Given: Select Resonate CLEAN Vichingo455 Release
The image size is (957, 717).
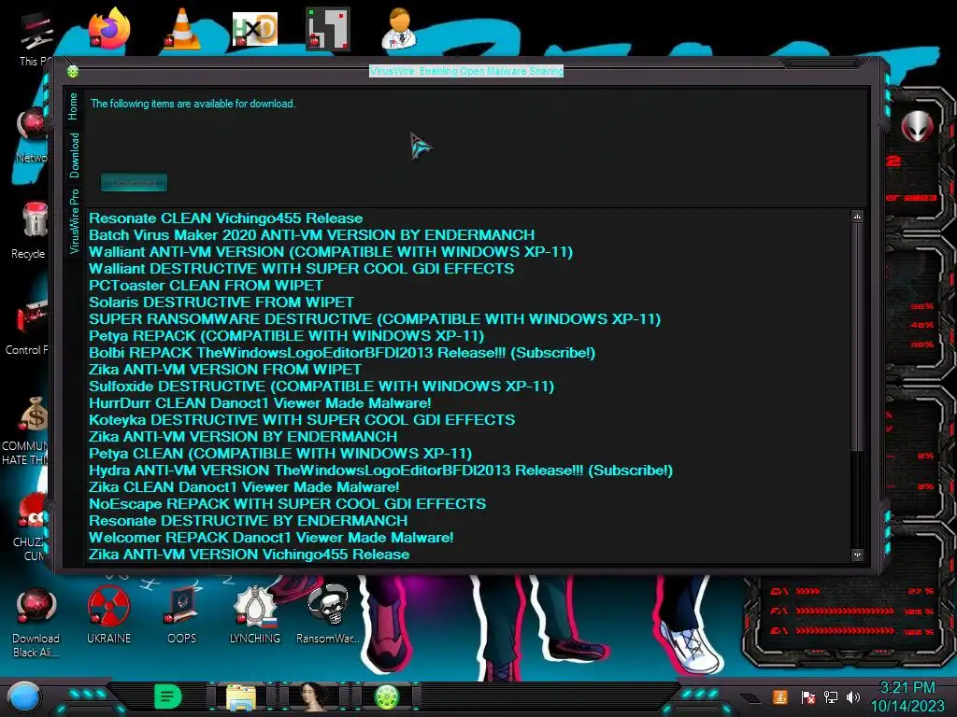Looking at the screenshot, I should tap(226, 218).
